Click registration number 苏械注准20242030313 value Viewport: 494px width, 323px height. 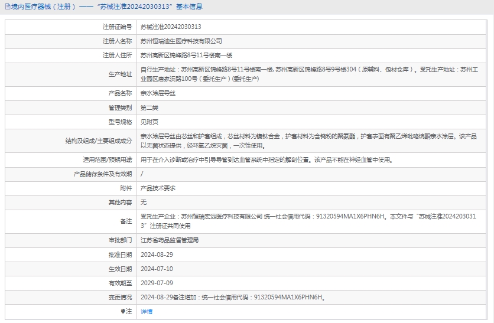pyautogui.click(x=171, y=27)
